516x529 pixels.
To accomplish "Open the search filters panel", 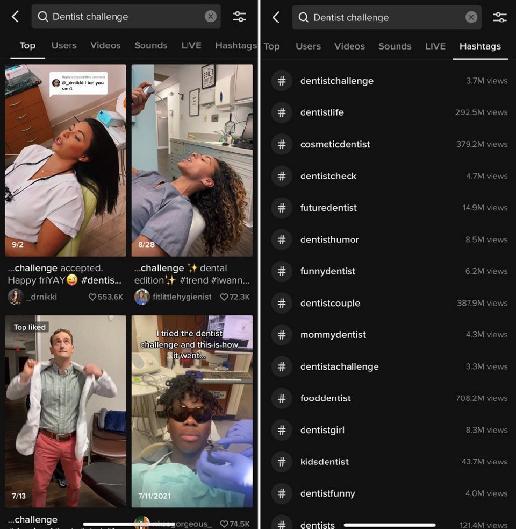I will pos(239,16).
